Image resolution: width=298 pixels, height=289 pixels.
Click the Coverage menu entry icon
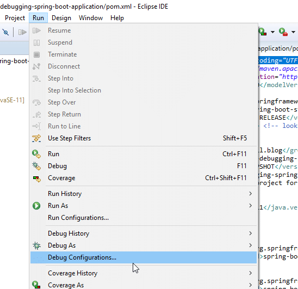36,179
